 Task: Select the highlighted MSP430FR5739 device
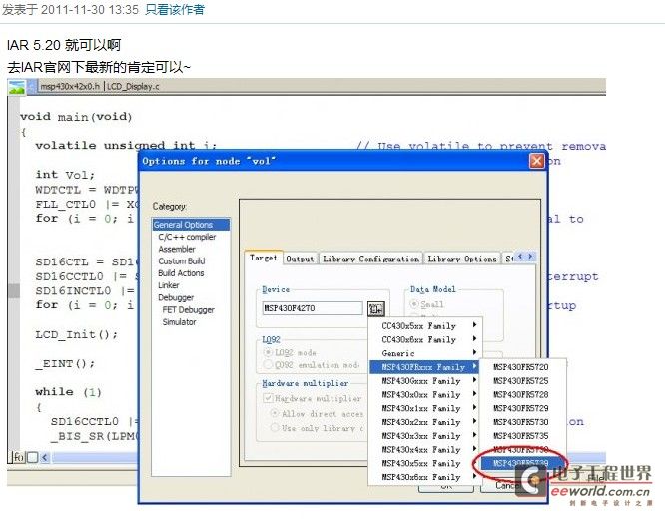coord(523,463)
